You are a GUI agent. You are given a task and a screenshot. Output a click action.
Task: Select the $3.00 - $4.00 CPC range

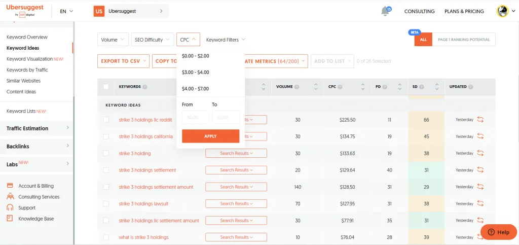195,72
